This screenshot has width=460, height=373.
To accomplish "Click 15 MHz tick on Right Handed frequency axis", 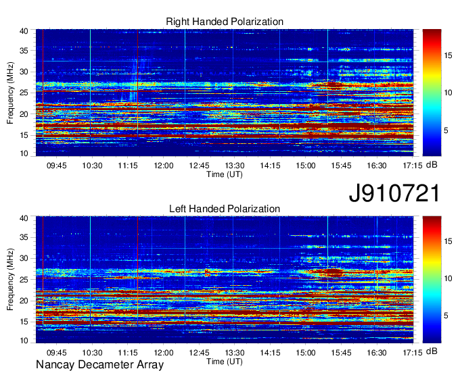I will pyautogui.click(x=24, y=135).
